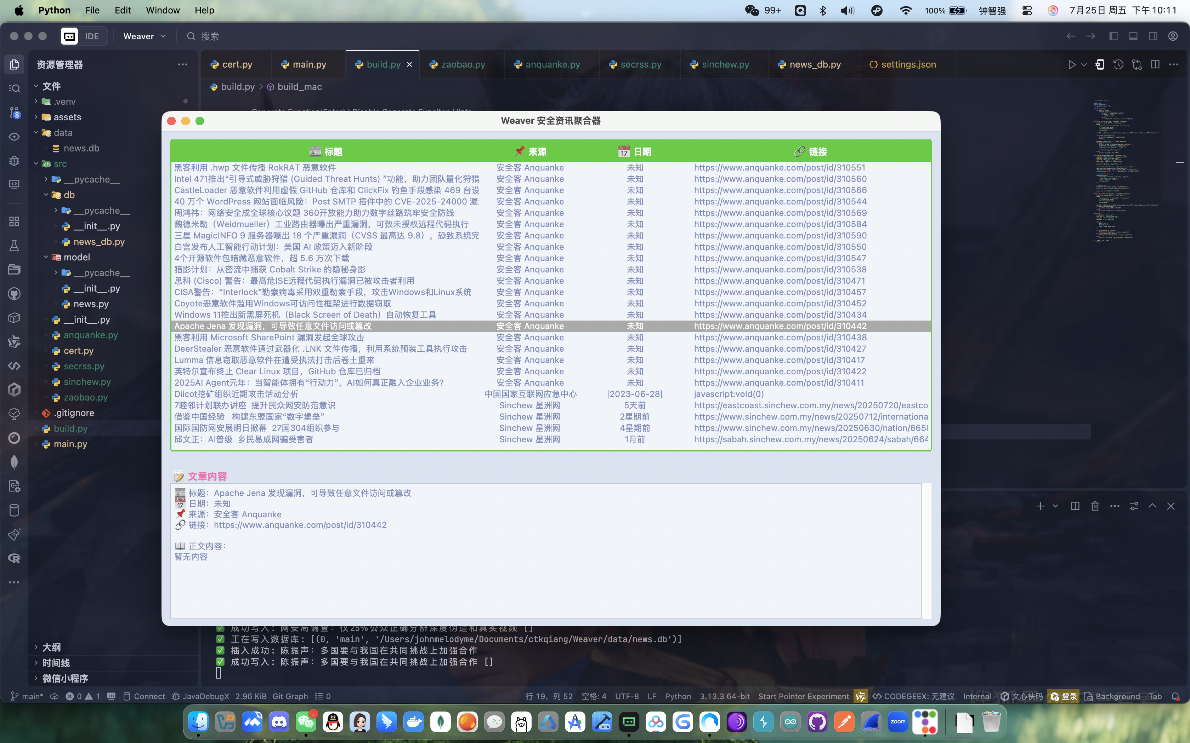The width and height of the screenshot is (1190, 743).
Task: Click the anquanke link in article content
Action: pyautogui.click(x=300, y=525)
